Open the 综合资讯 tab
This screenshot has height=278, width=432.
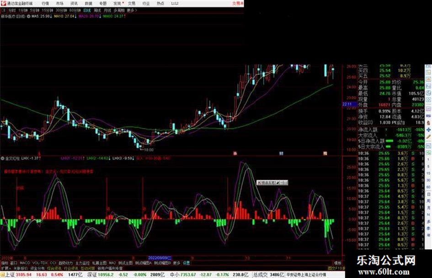point(54,268)
